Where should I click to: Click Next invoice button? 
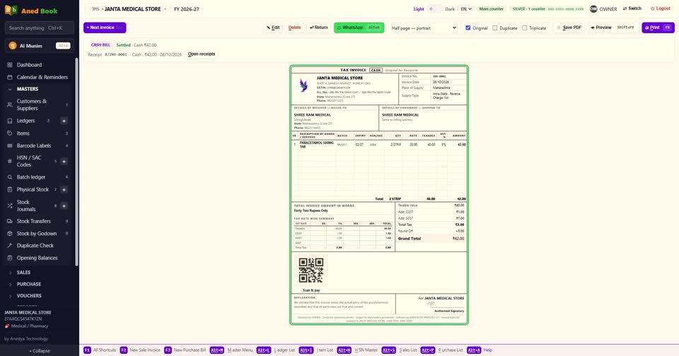[105, 28]
